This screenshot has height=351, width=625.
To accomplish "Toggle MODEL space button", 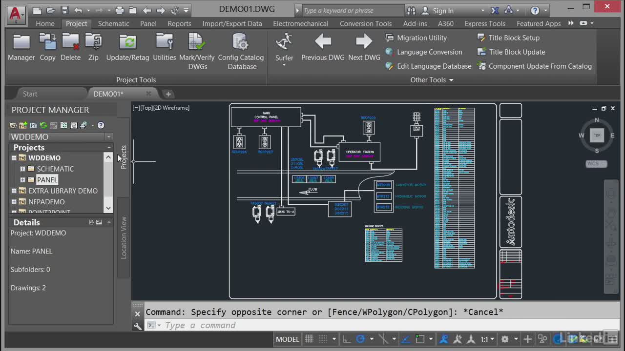I will (x=287, y=339).
